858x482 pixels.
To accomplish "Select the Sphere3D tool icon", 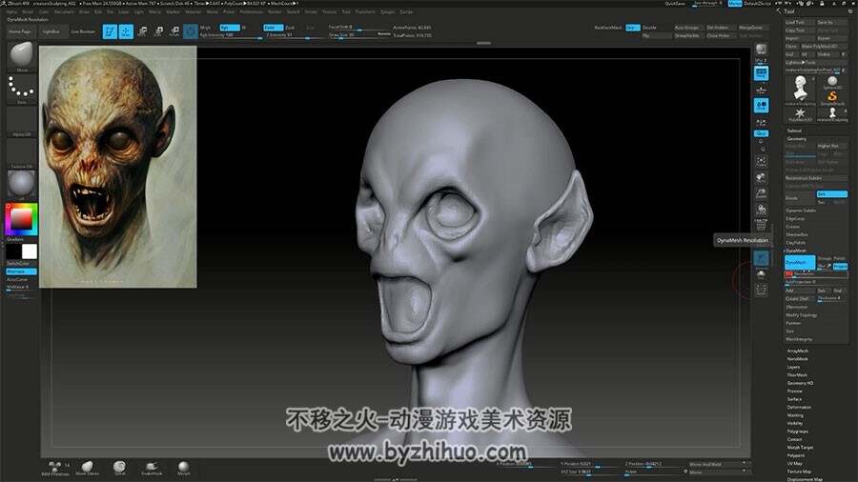I will tap(832, 83).
